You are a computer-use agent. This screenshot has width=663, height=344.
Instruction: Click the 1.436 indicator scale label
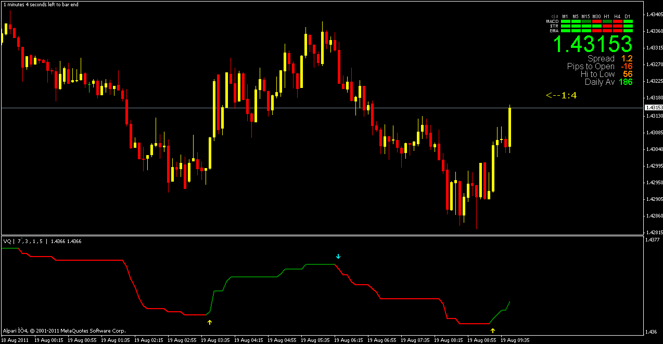651,332
